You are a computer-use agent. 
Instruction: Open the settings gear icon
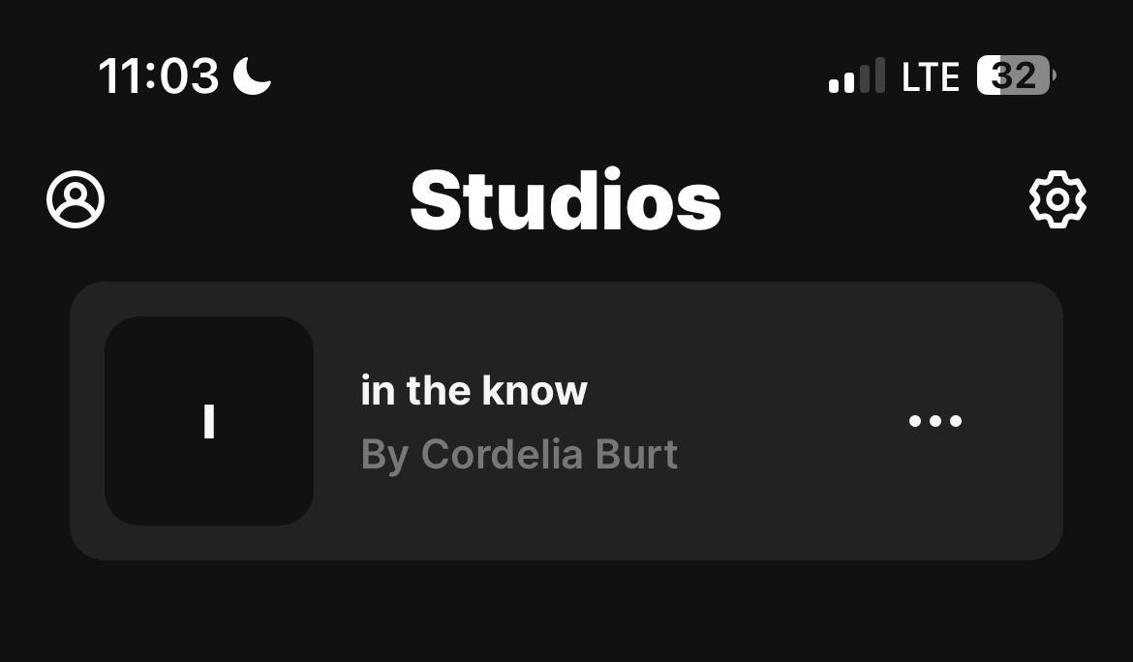click(x=1057, y=200)
